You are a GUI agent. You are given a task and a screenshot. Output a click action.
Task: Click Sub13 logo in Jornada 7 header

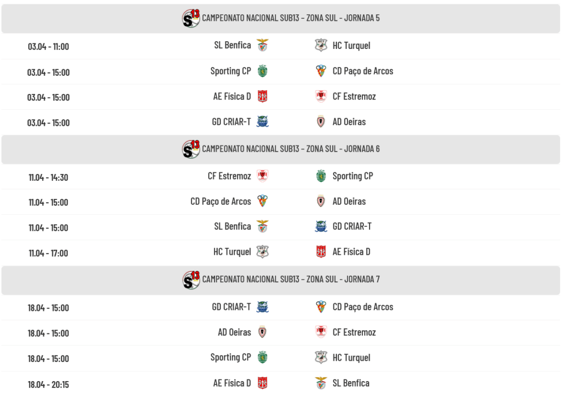pyautogui.click(x=191, y=280)
